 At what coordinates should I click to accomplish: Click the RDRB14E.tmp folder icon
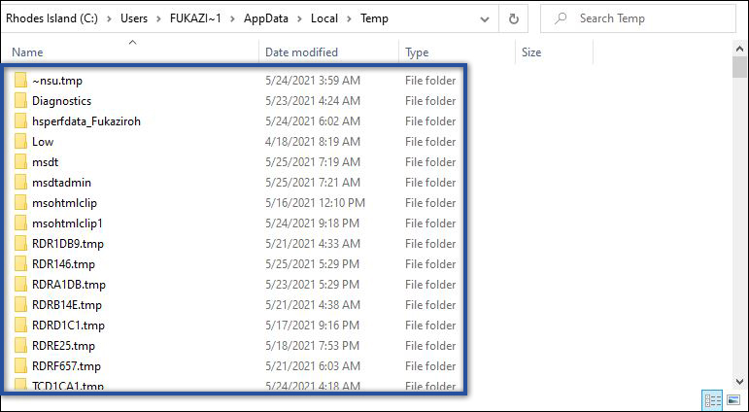tap(20, 305)
